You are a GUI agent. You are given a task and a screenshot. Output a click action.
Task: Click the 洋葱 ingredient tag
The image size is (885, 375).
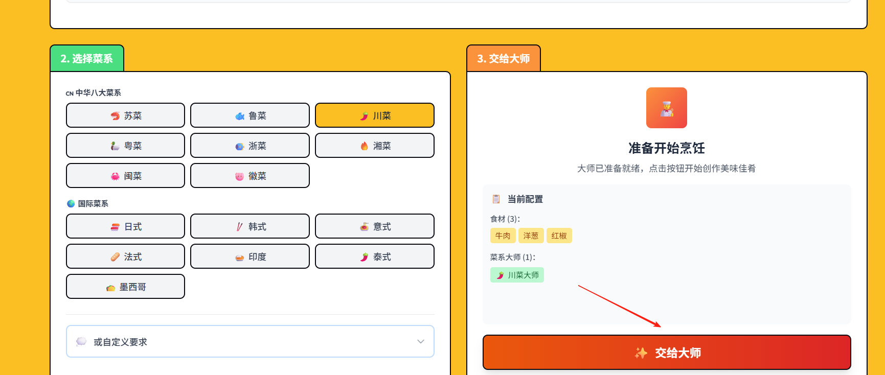(531, 236)
